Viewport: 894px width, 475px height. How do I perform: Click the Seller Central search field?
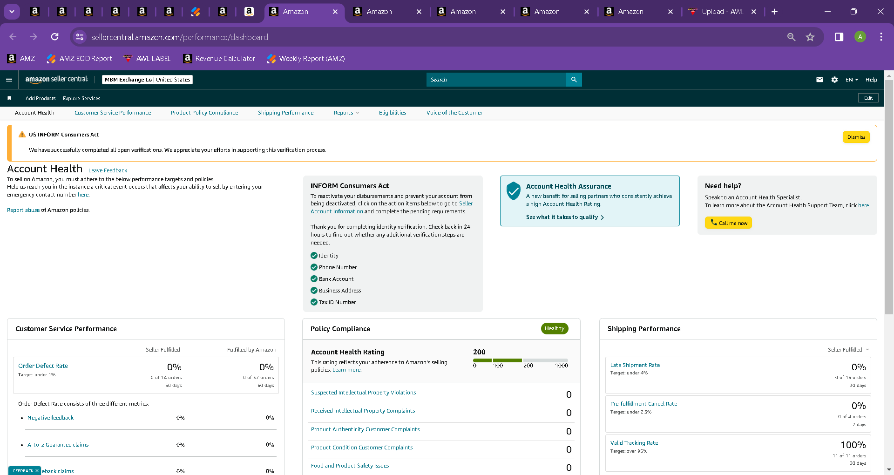tap(496, 80)
